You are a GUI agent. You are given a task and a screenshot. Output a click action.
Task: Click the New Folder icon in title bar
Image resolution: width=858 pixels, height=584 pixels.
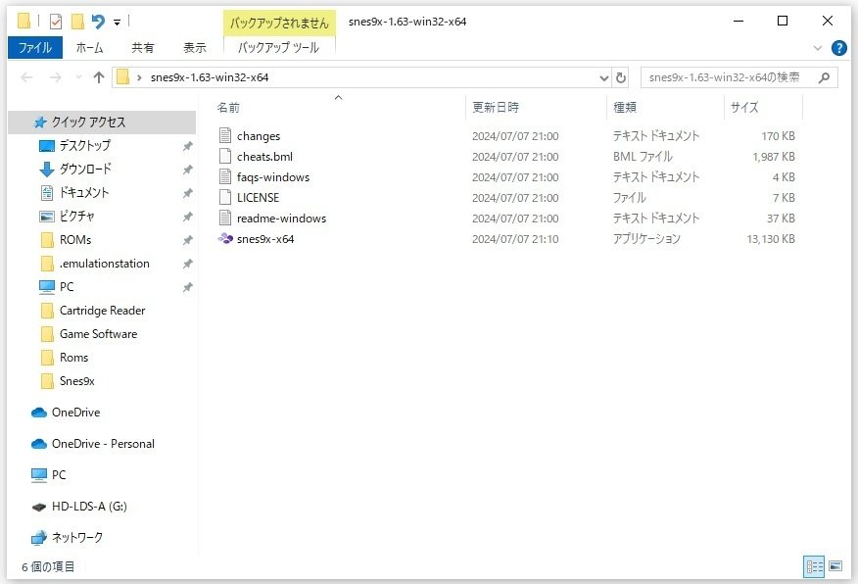point(77,22)
